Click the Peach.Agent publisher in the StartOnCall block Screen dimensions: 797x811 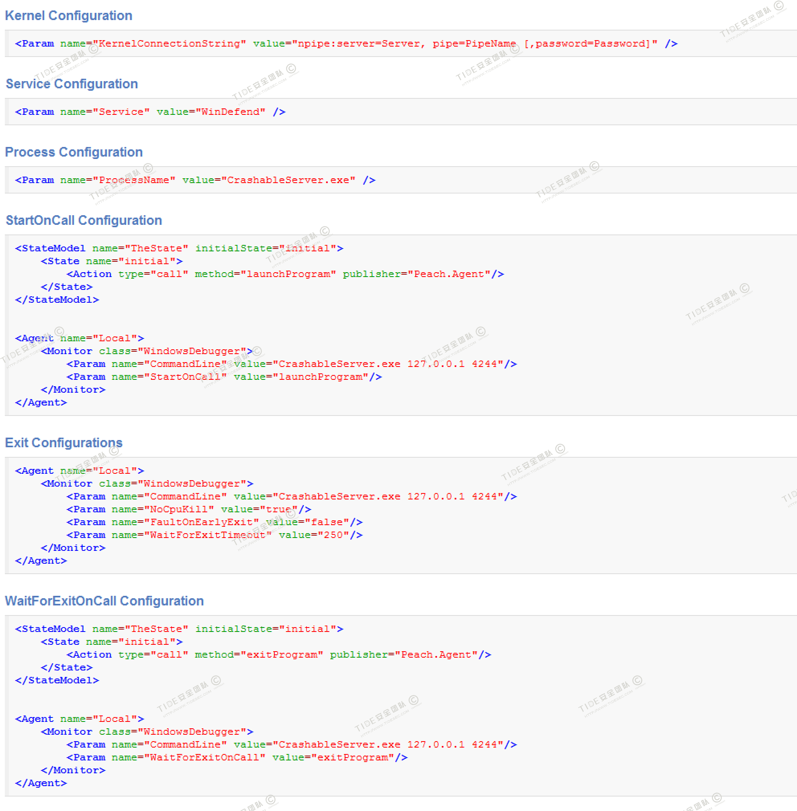[449, 274]
